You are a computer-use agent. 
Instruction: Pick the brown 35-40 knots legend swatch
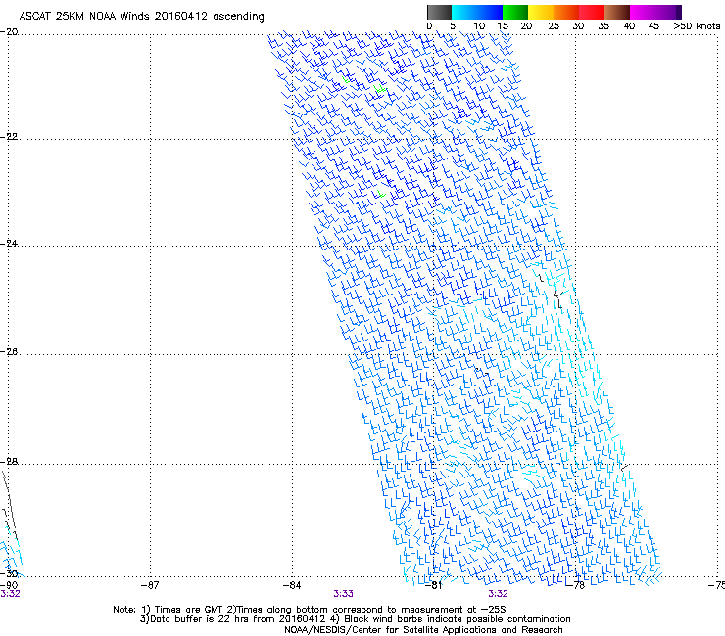[x=617, y=12]
